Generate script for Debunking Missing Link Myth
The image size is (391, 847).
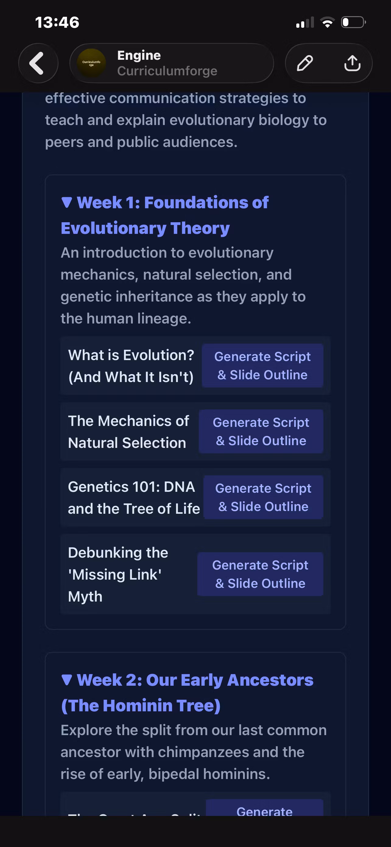[260, 574]
